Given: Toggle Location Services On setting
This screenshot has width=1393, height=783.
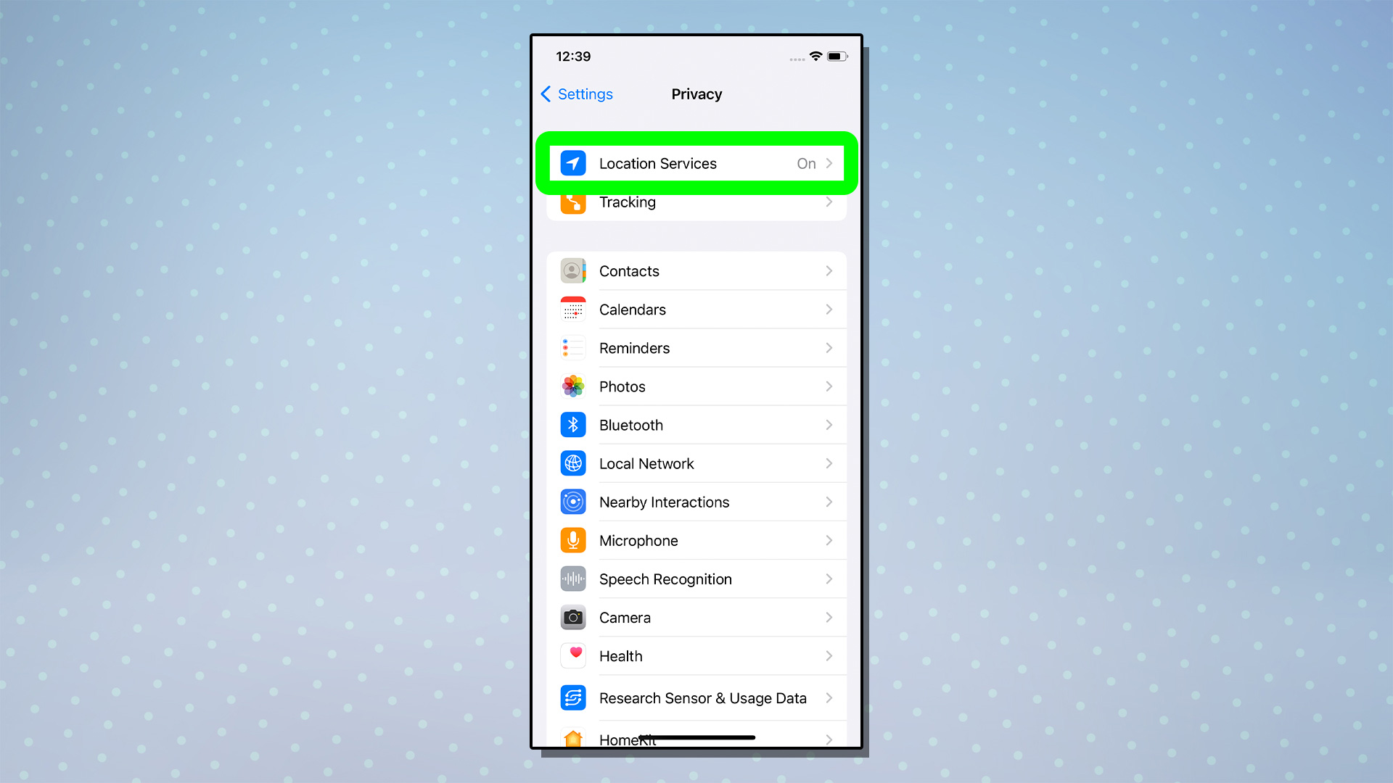Looking at the screenshot, I should point(696,162).
